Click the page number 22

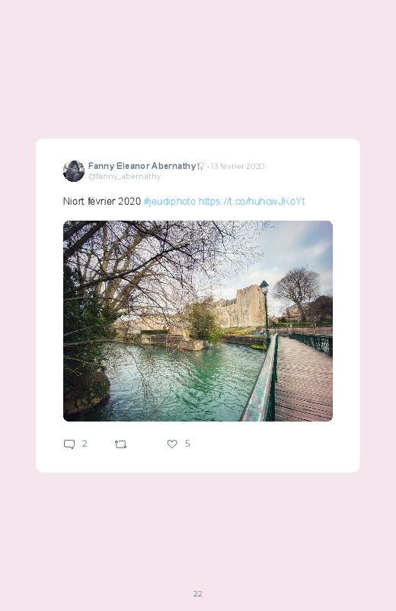pyautogui.click(x=198, y=593)
